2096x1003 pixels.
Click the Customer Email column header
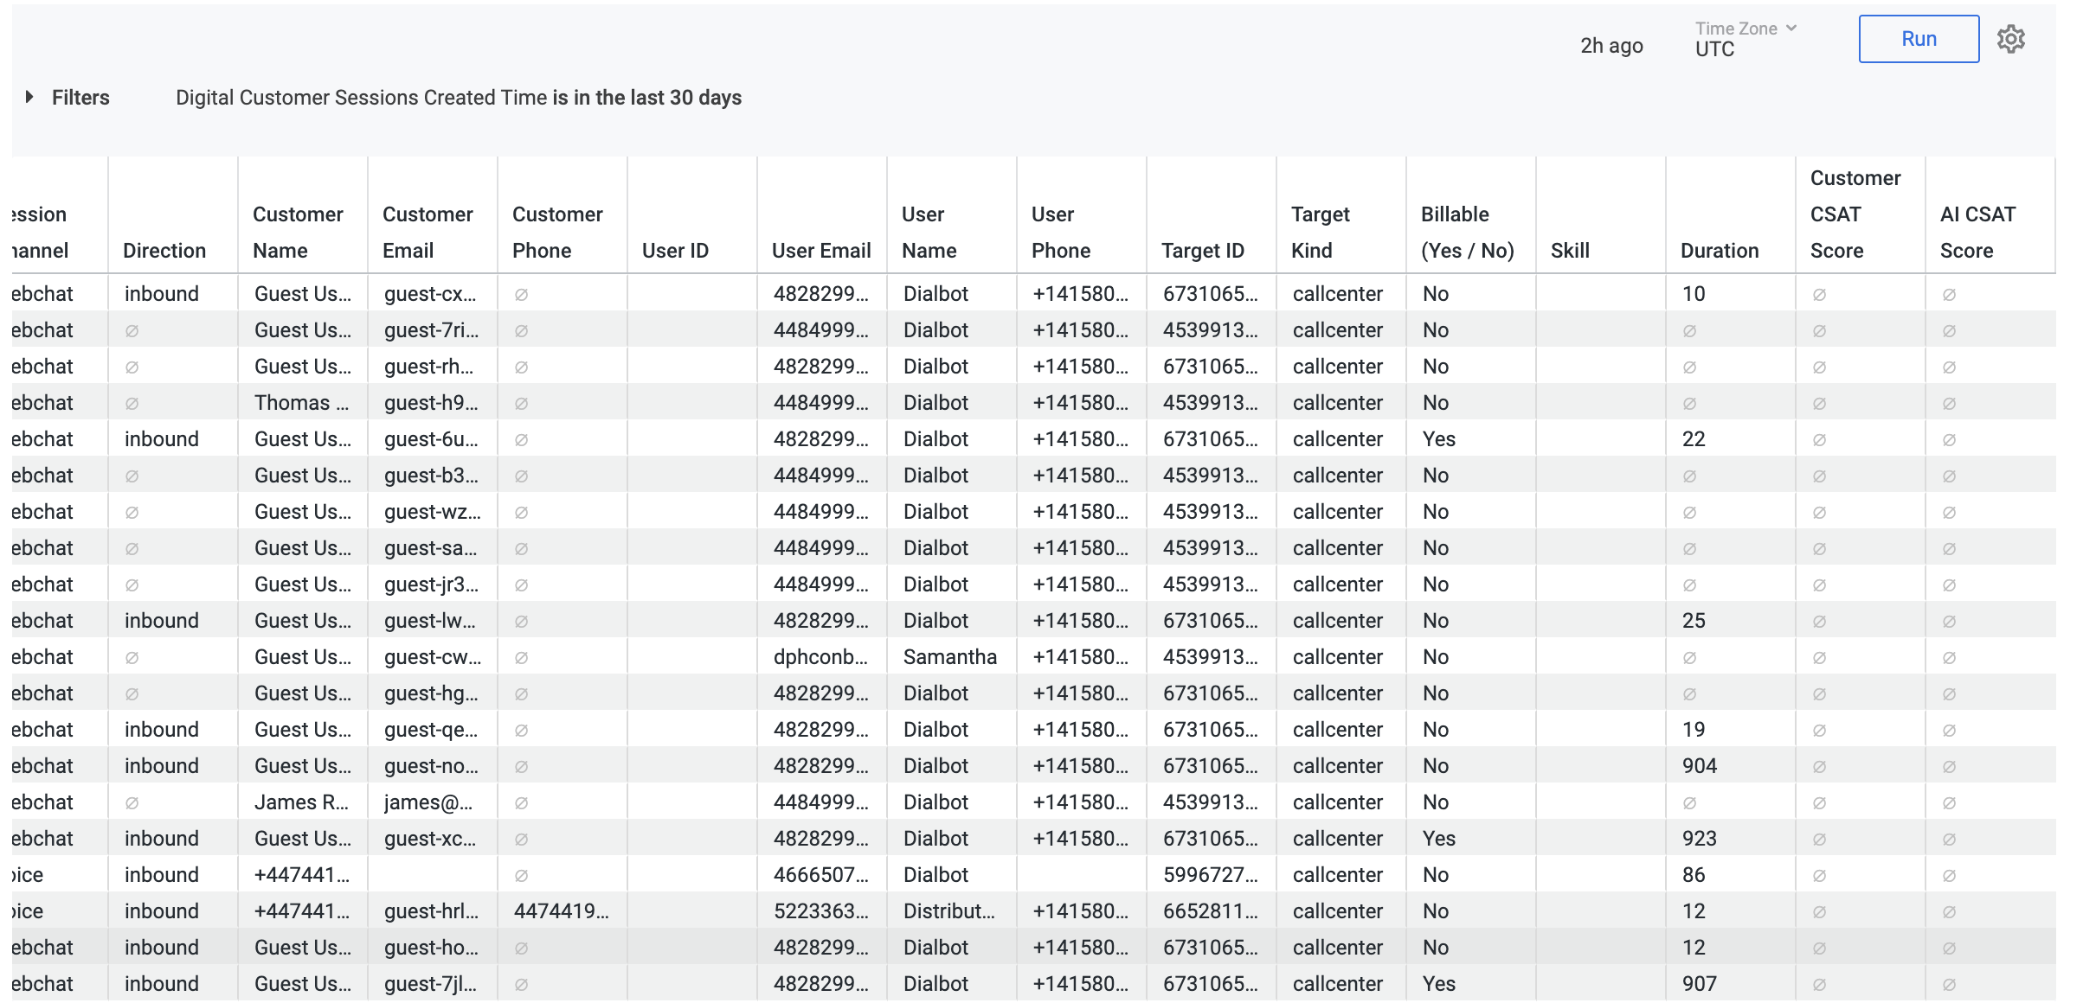(x=428, y=232)
